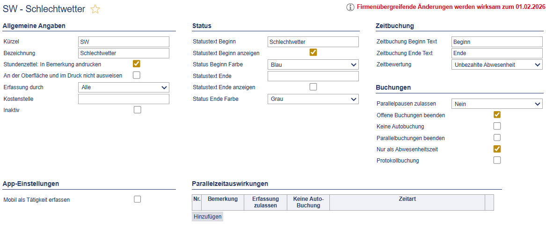546x227 pixels.
Task: Enable Keine Autobuchung checkbox
Action: coord(497,126)
